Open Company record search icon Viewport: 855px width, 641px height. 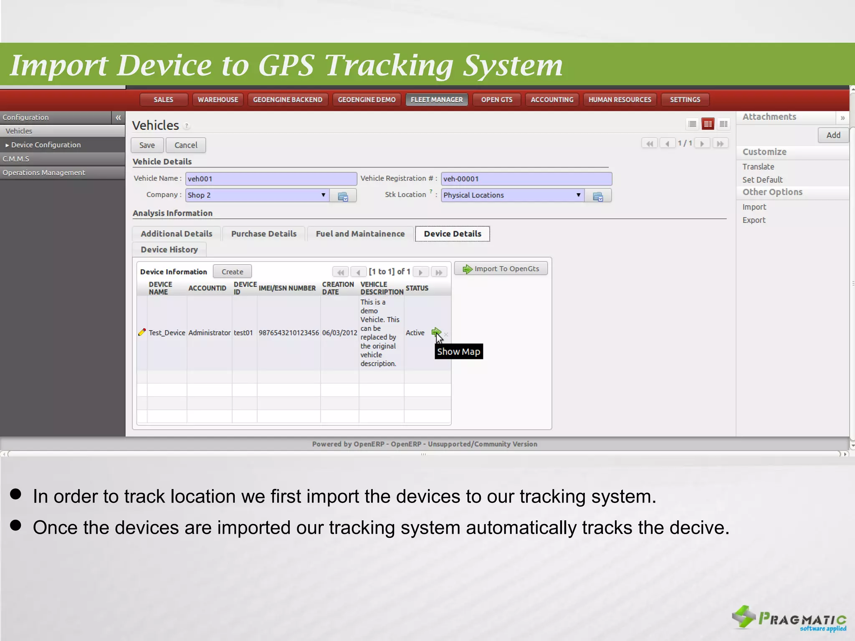click(343, 196)
